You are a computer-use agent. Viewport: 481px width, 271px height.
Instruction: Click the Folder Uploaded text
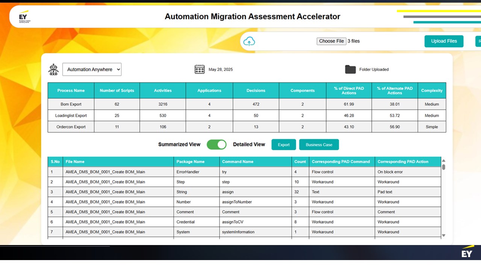coord(374,70)
